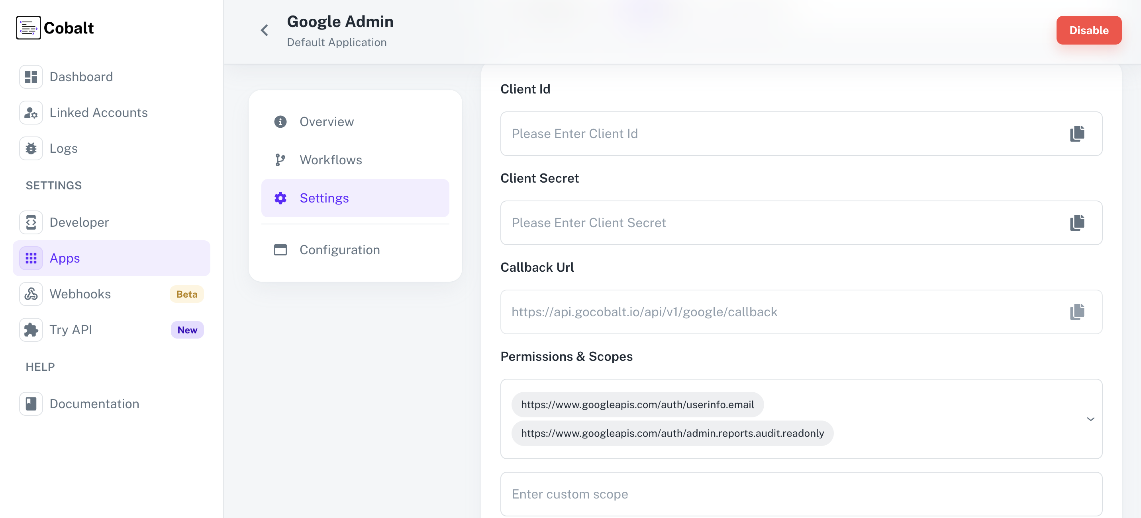Open Logs via the bug icon

[x=31, y=148]
